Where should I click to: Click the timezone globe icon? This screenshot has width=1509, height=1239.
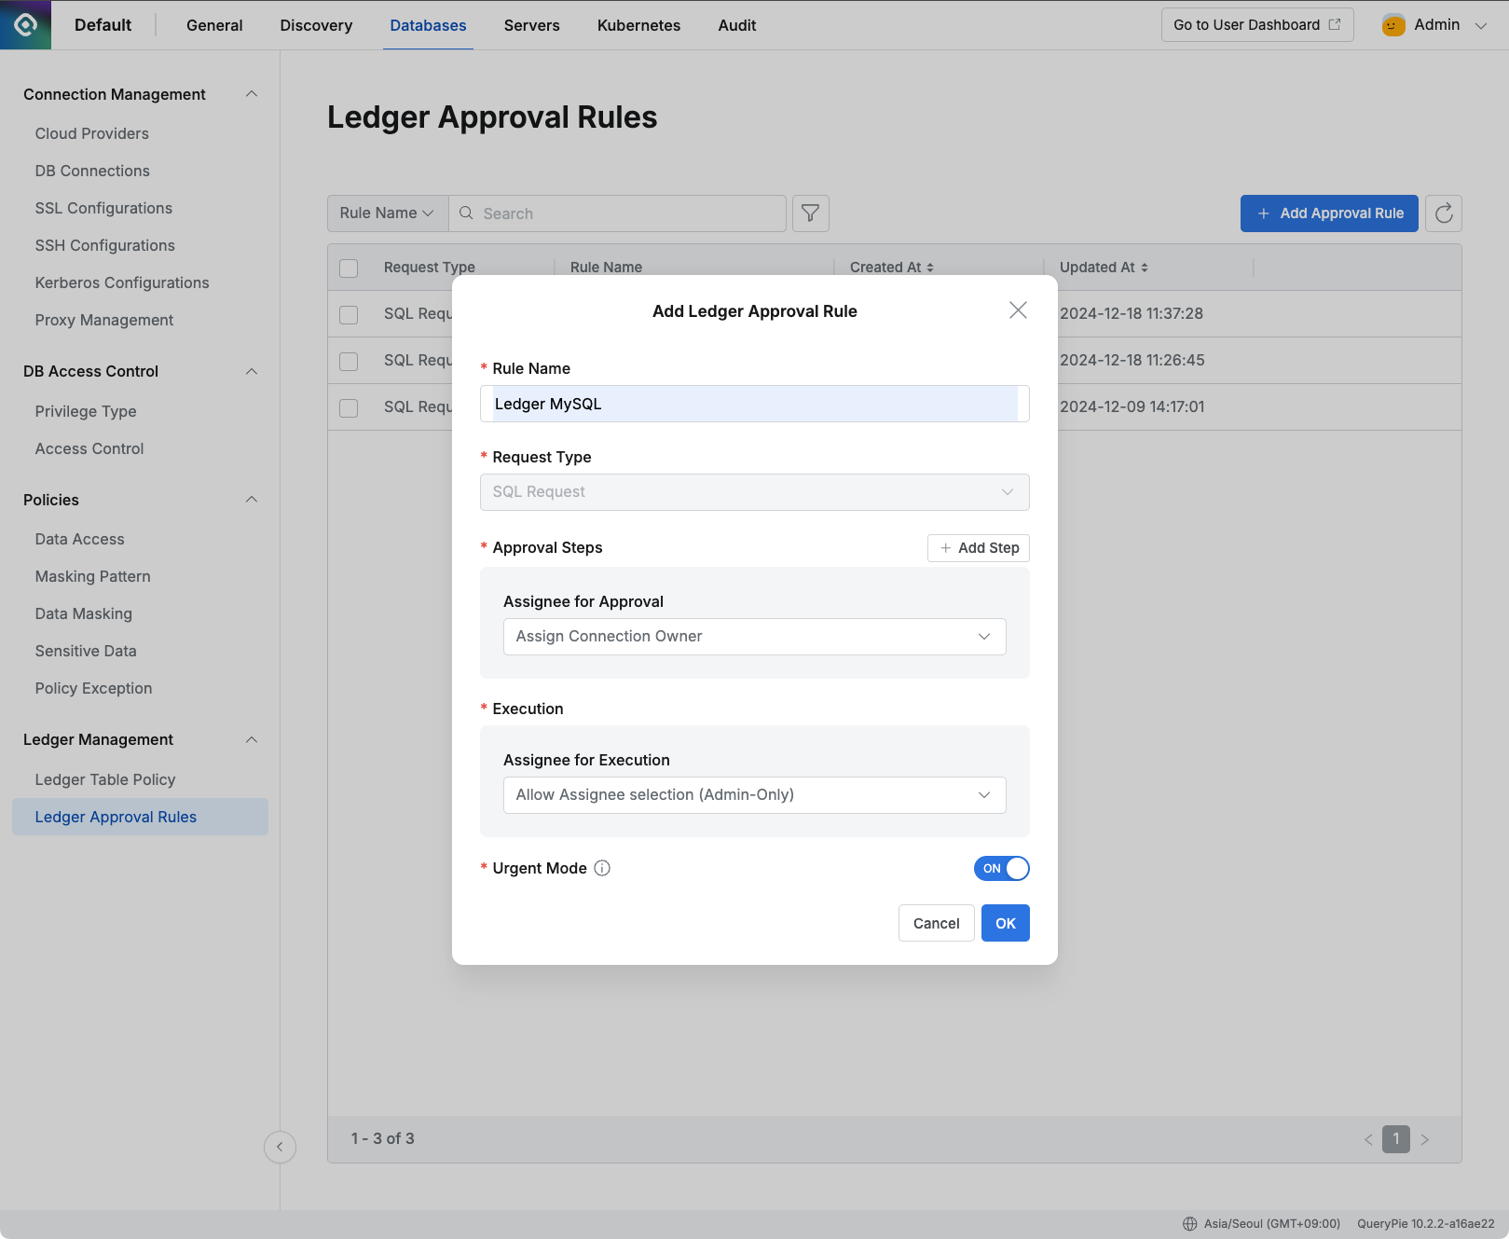[1189, 1223]
